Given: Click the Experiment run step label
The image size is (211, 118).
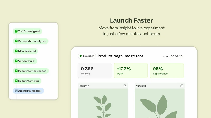Looking at the screenshot, I should coord(28,81).
